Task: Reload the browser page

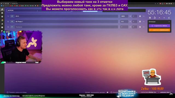Action: (x=6, y=4)
